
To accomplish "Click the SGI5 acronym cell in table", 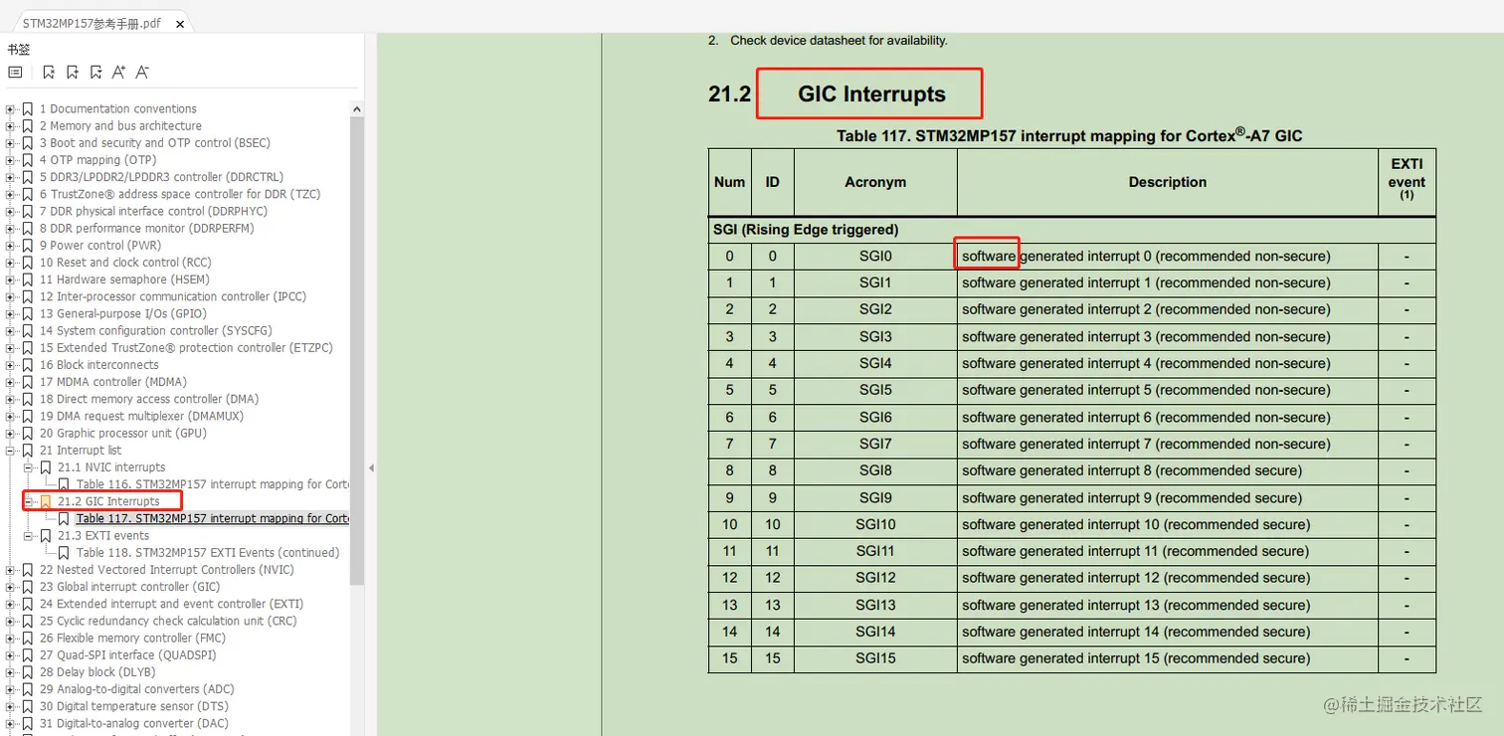I will pyautogui.click(x=875, y=391).
